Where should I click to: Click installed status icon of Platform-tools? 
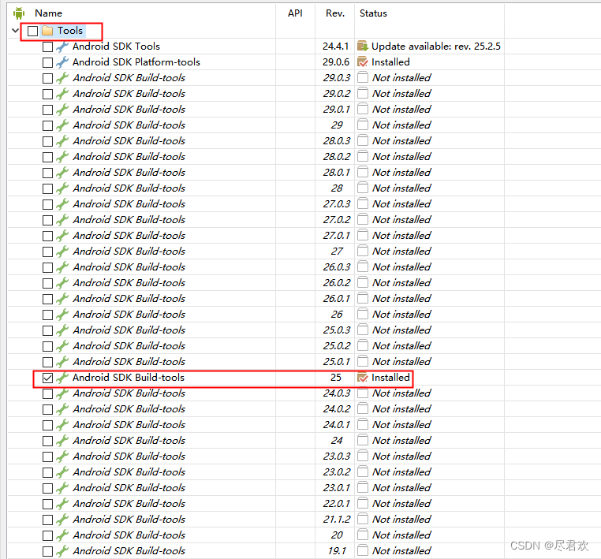tap(362, 62)
